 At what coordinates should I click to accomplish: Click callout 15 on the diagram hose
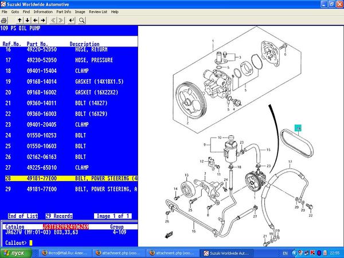click(268, 150)
